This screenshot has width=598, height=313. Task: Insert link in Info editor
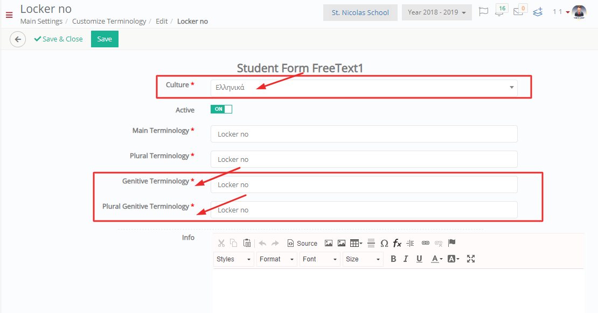click(426, 243)
